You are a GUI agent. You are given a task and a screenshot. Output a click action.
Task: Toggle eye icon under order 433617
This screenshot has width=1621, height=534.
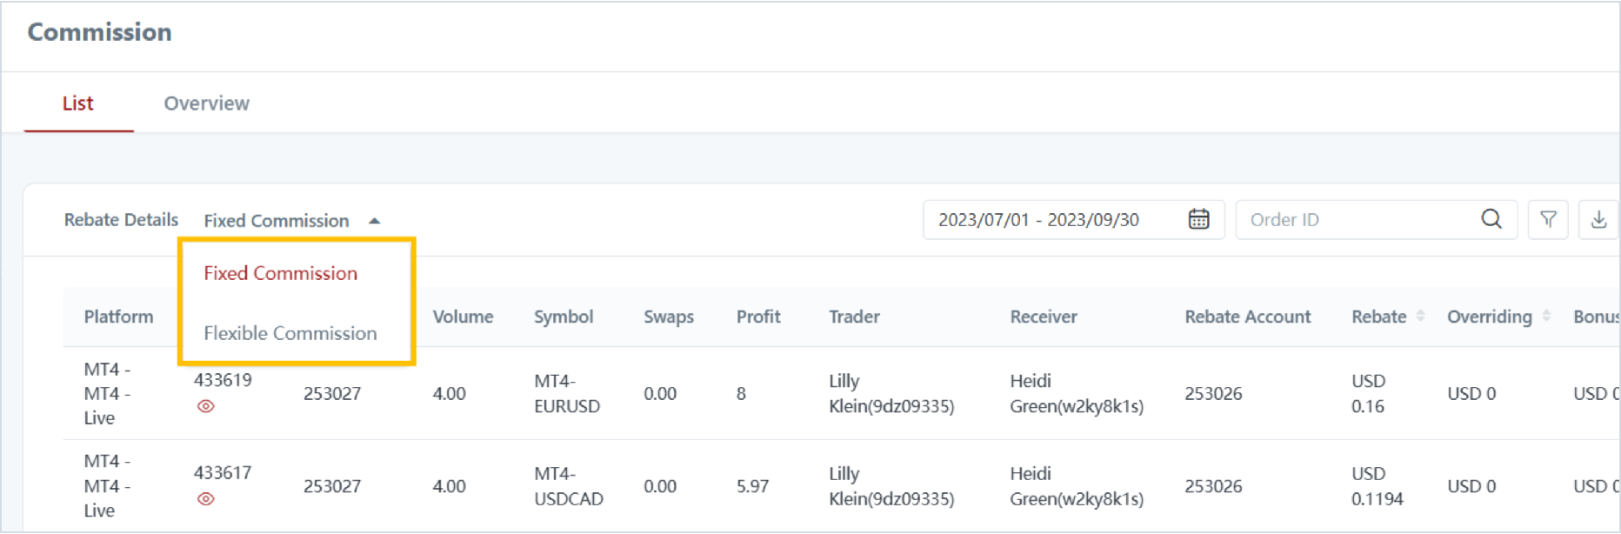tap(205, 499)
